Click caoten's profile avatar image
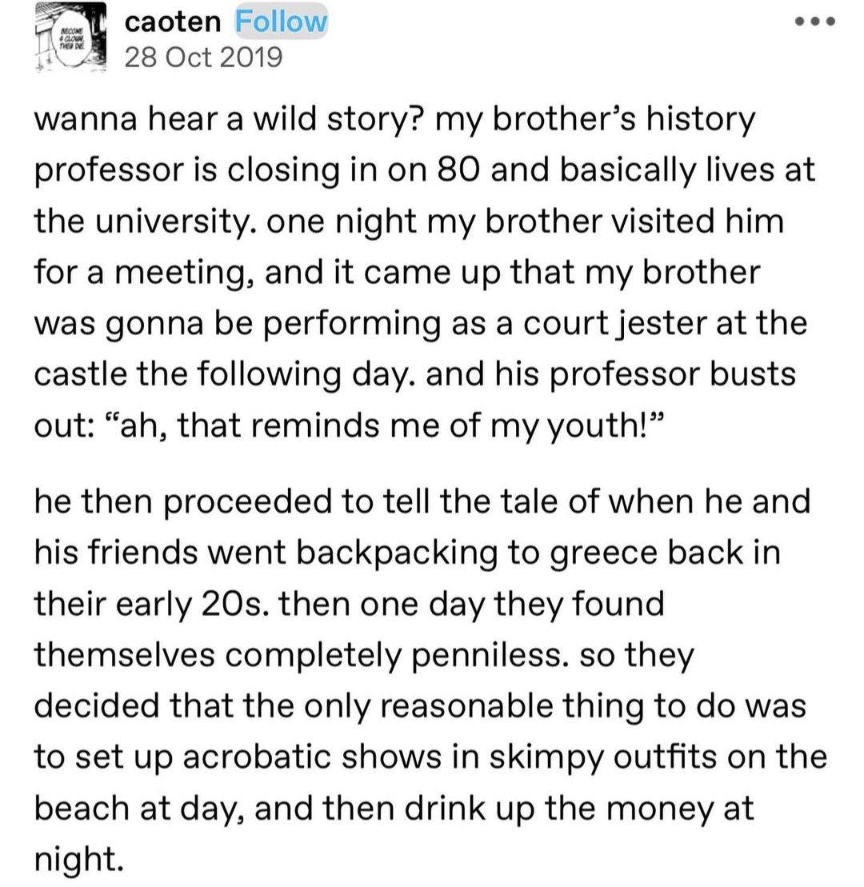 pyautogui.click(x=70, y=38)
